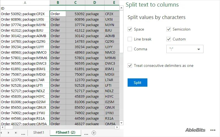Screen dimensions: 220x137
Task: Open the AbleBits three-dots options menu
Action: coord(213,130)
